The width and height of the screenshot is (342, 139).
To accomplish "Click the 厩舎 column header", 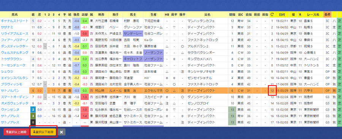I will [101, 14].
